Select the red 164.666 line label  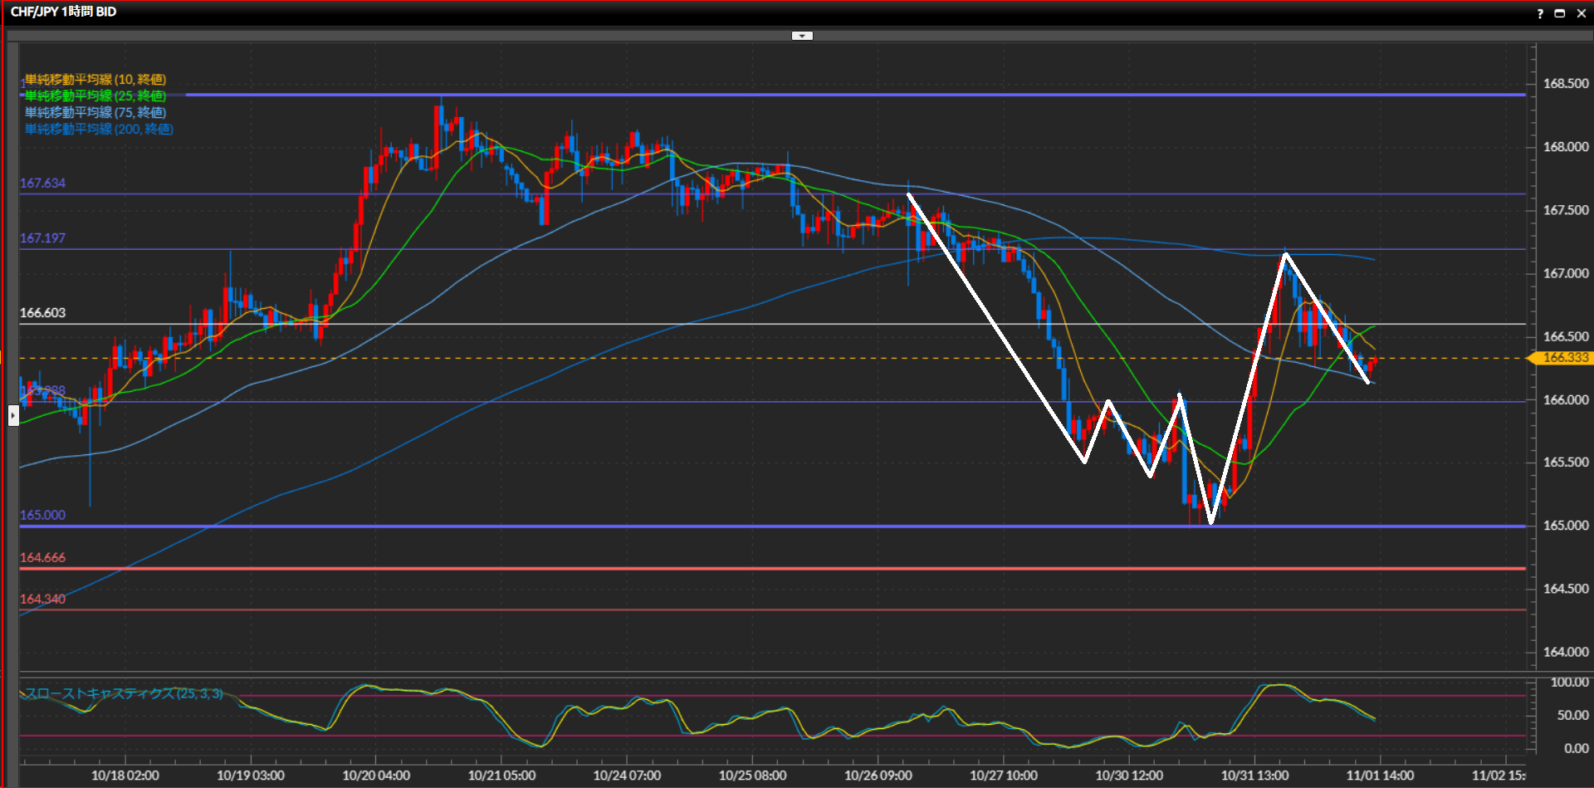(42, 558)
